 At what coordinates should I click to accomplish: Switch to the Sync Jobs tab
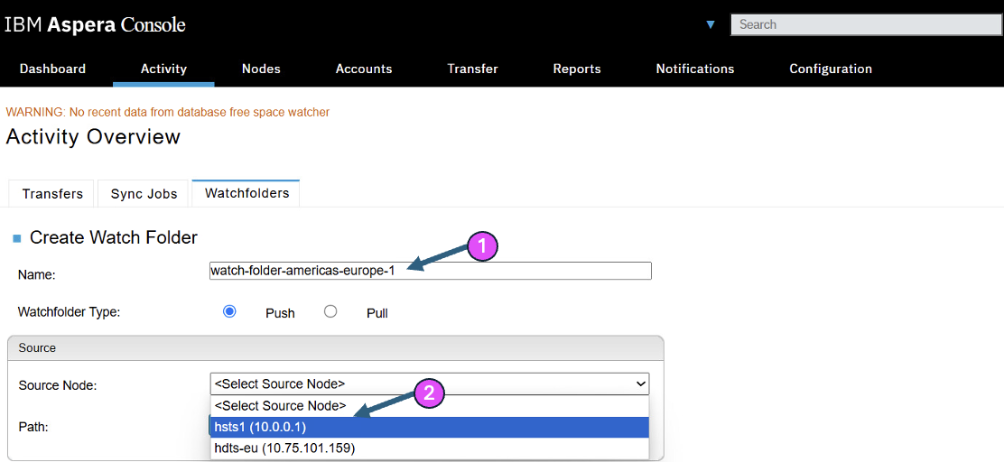click(144, 194)
